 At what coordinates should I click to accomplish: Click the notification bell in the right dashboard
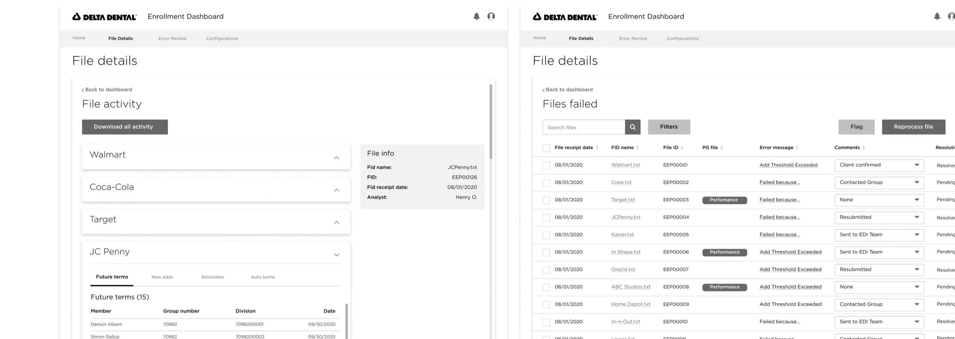(x=937, y=16)
